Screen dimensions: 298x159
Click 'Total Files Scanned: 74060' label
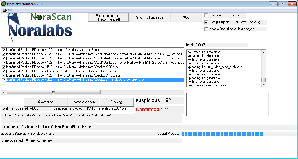pyautogui.click(x=19, y=108)
